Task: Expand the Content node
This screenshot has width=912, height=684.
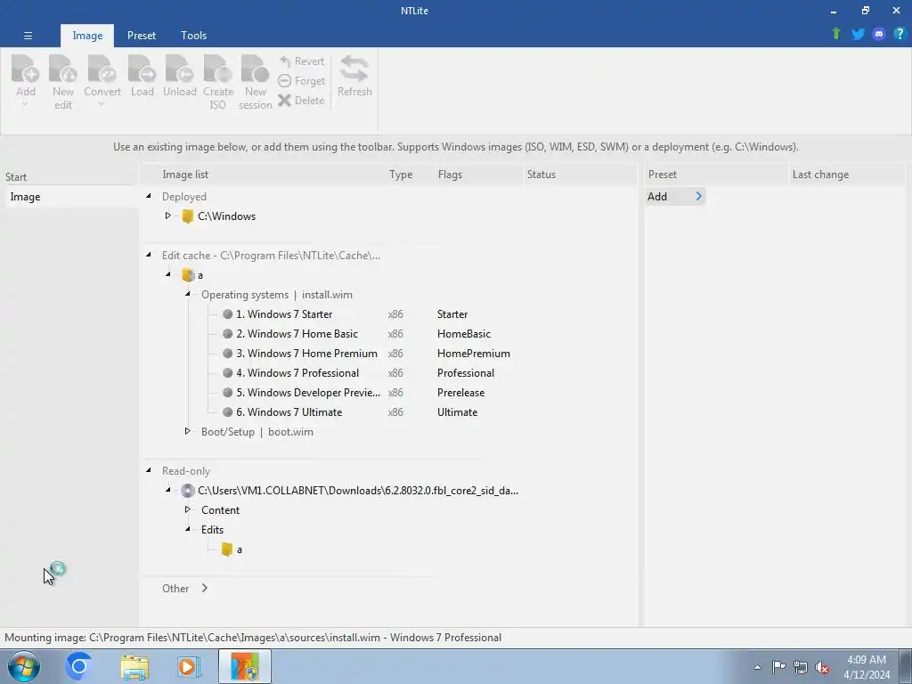Action: pyautogui.click(x=187, y=509)
